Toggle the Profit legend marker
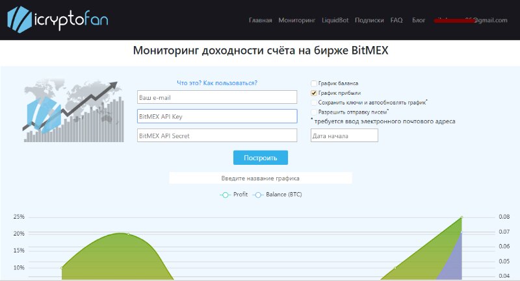 (x=225, y=195)
